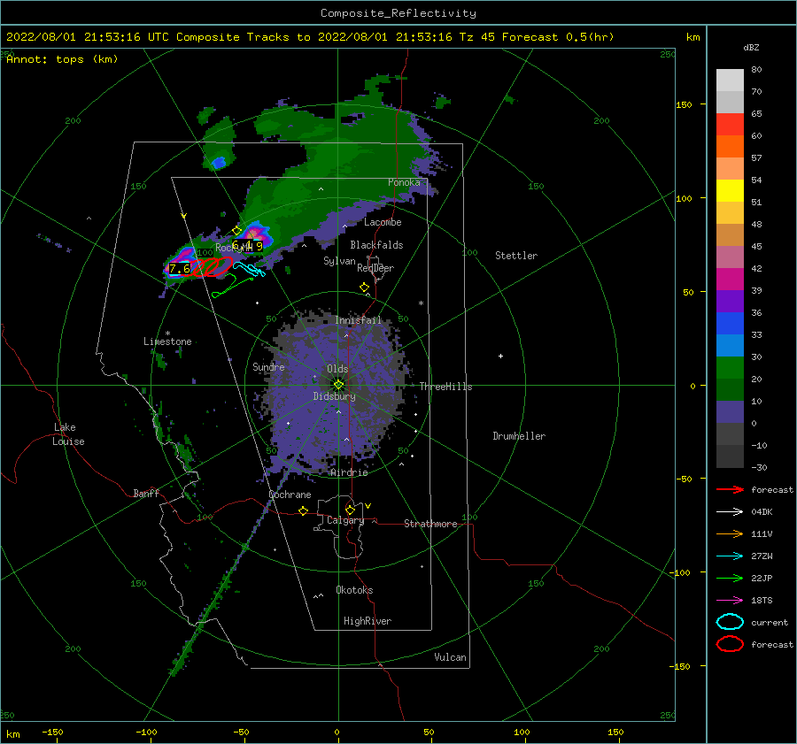Click the Airdrie label
This screenshot has height=744, width=797.
pyautogui.click(x=349, y=472)
